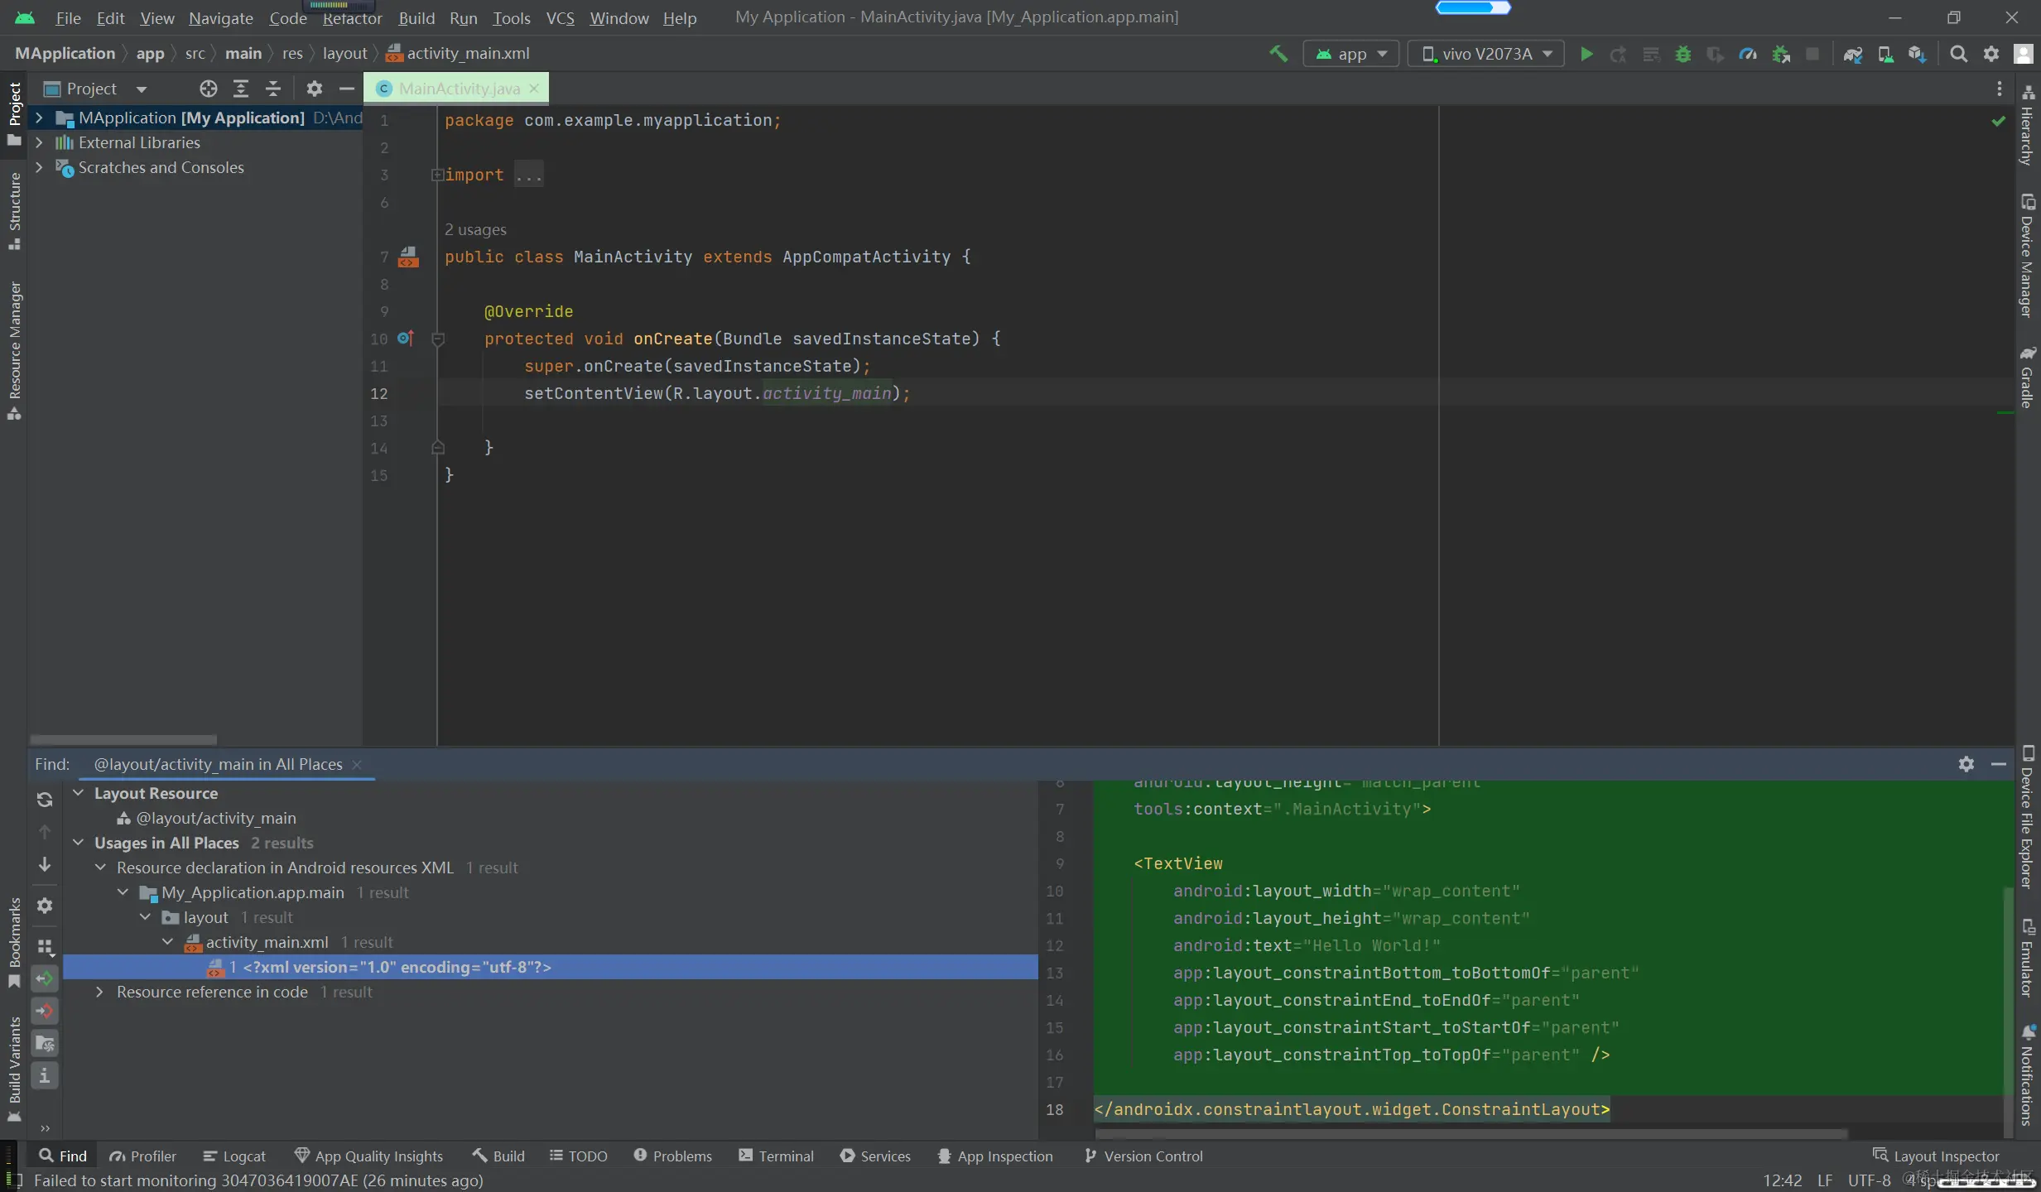Click the usage preview horizontal scrollbar

[x=1471, y=1132]
